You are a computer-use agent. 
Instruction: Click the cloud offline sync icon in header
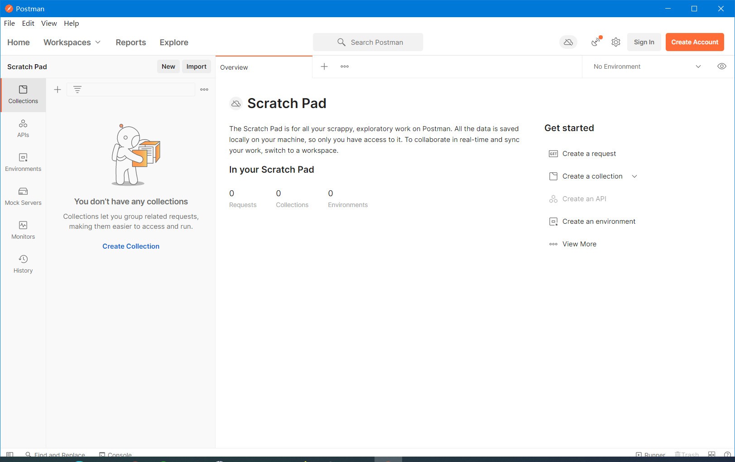click(568, 42)
